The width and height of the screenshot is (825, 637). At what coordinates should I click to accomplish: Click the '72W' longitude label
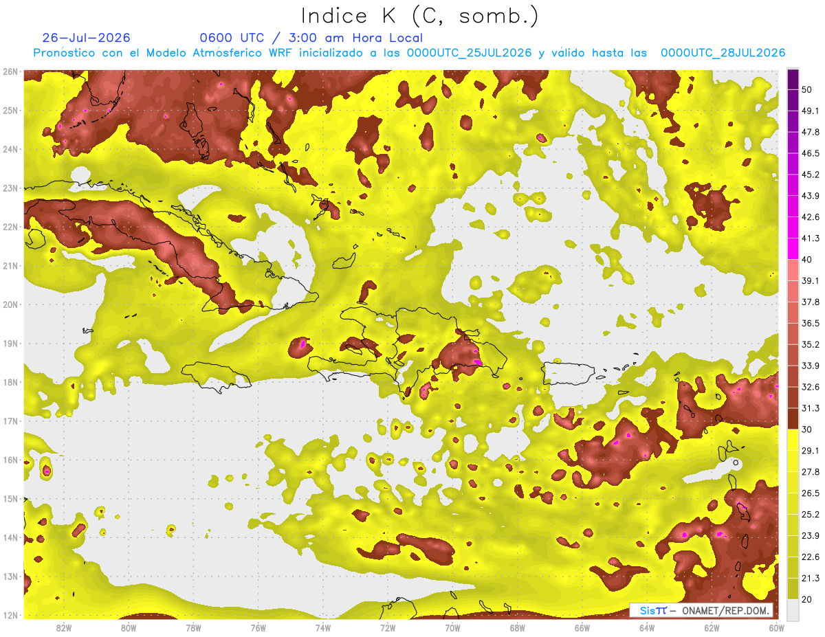point(388,627)
